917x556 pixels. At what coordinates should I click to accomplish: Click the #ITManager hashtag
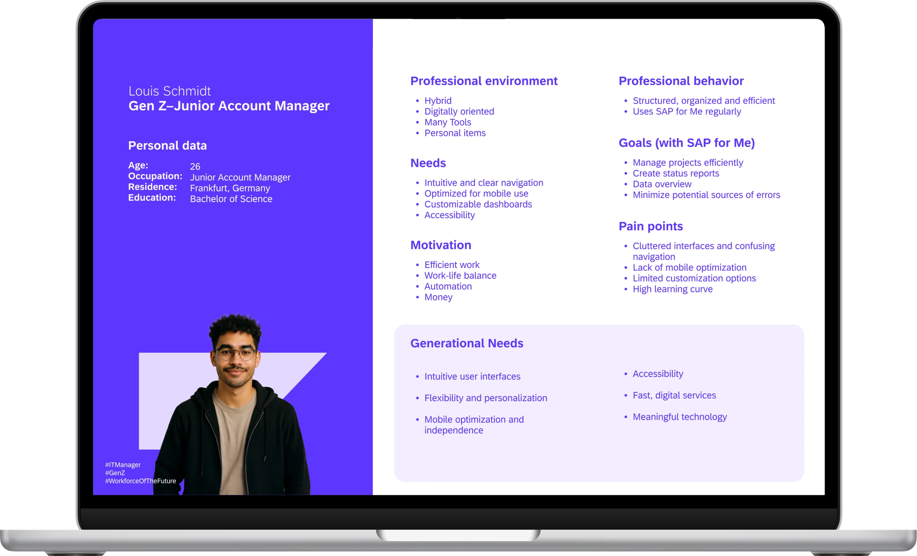(x=123, y=465)
